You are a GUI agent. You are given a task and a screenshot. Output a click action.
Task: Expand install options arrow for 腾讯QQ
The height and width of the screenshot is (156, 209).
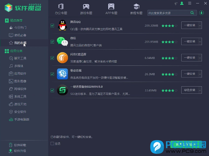coord(200,25)
